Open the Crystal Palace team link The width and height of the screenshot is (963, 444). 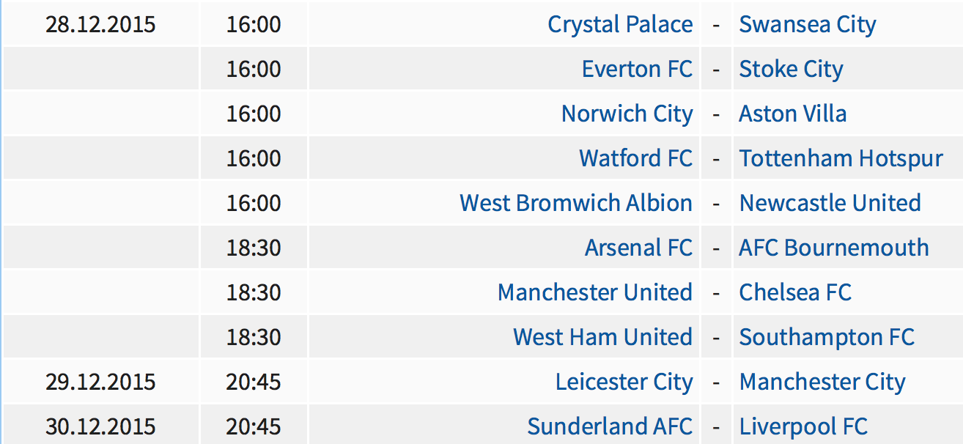tap(620, 25)
